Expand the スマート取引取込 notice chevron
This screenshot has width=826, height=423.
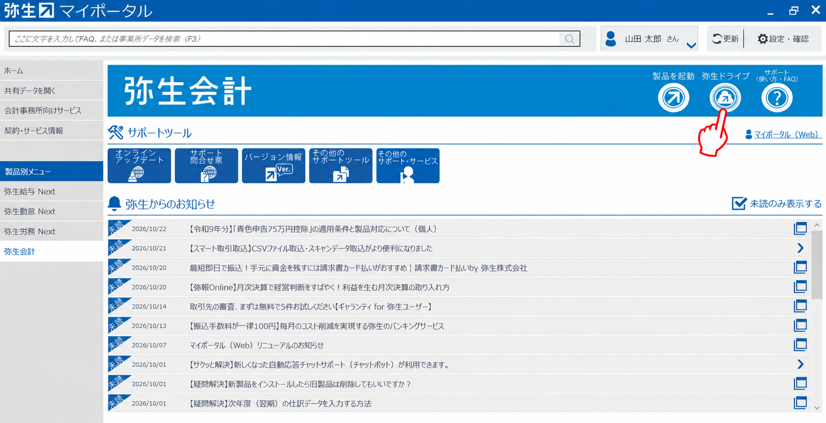[x=800, y=248]
